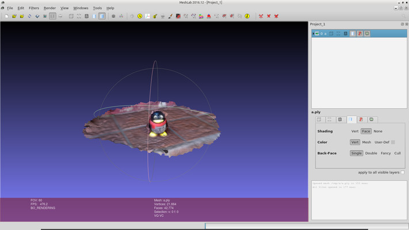The image size is (409, 230).
Task: Expand the 0 a layer row arrow
Action: (314, 34)
